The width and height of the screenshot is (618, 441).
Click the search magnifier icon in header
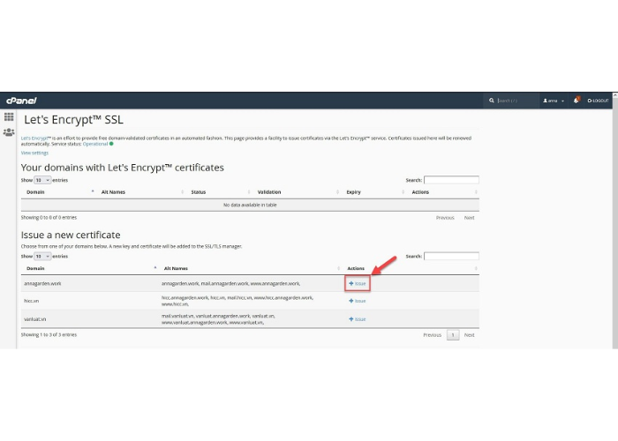click(492, 101)
